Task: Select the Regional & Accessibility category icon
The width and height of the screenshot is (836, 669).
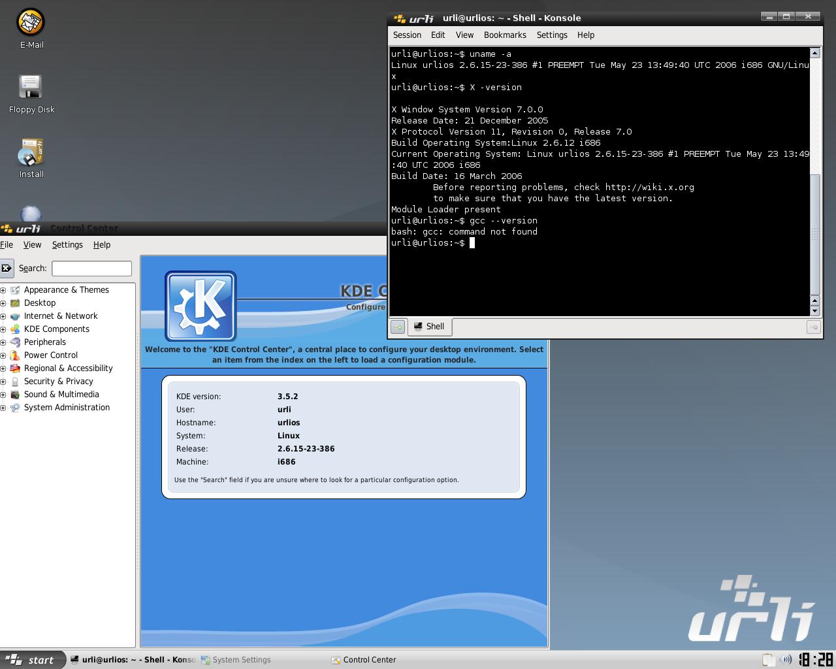Action: tap(15, 368)
